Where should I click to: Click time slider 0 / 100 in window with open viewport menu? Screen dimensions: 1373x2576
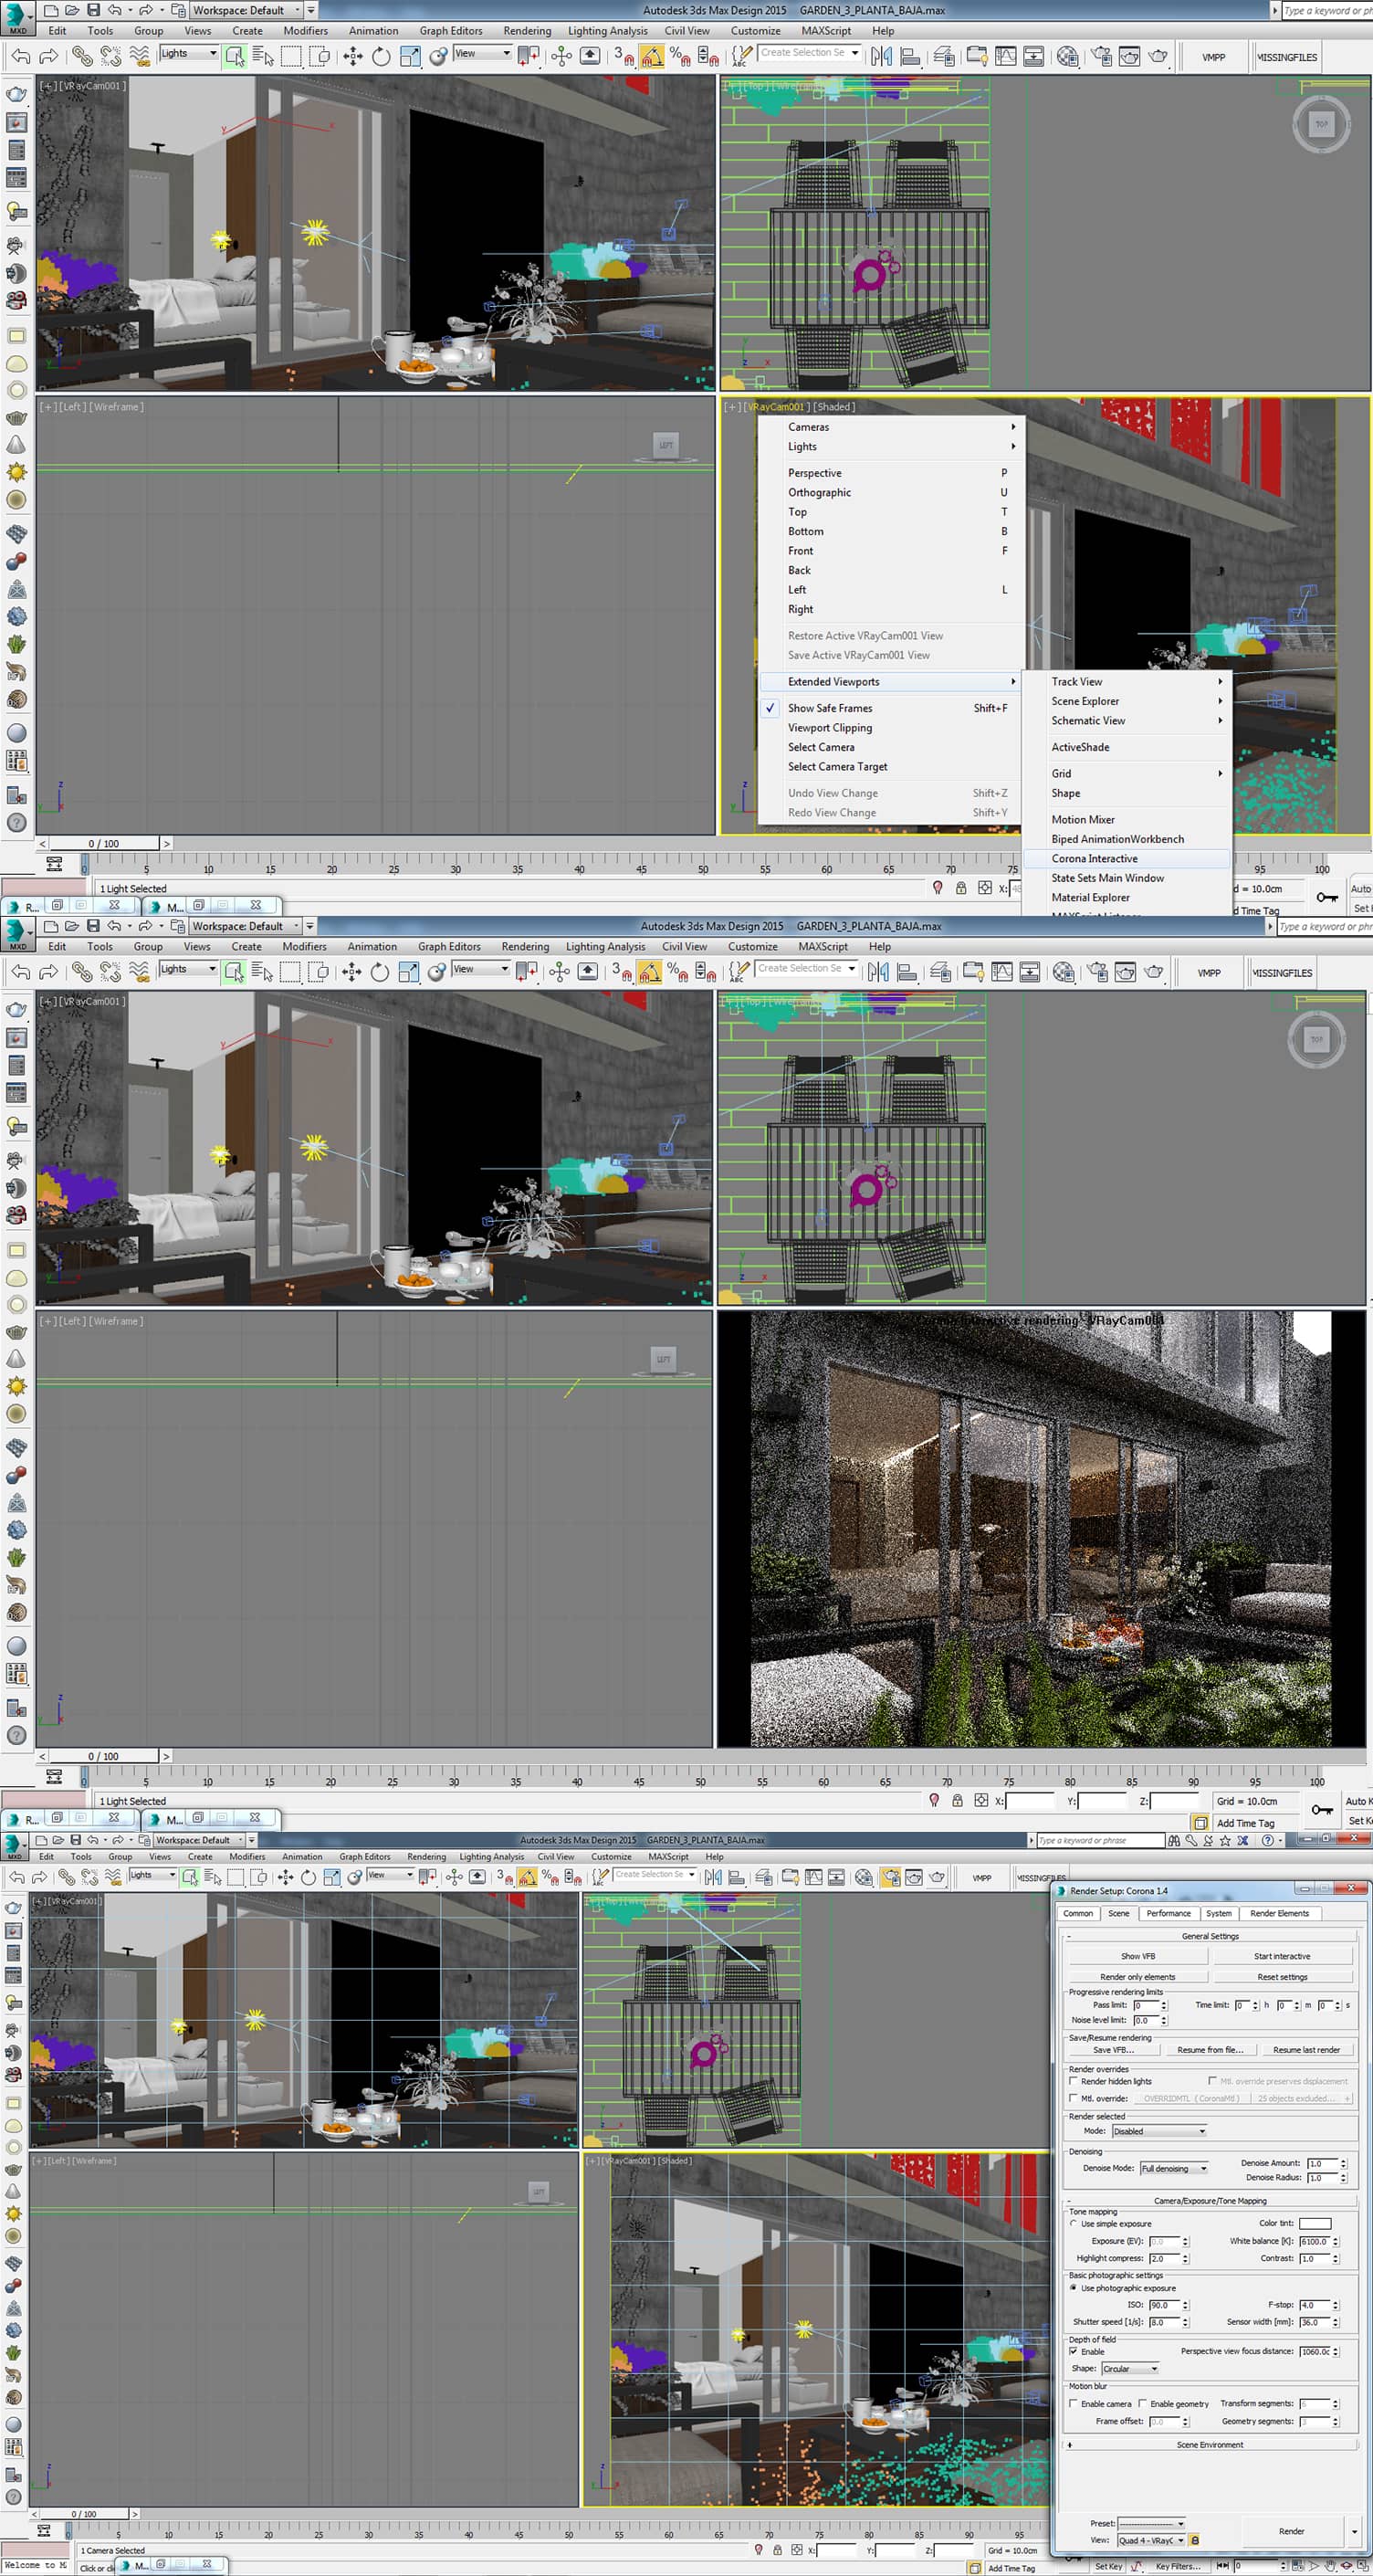104,844
